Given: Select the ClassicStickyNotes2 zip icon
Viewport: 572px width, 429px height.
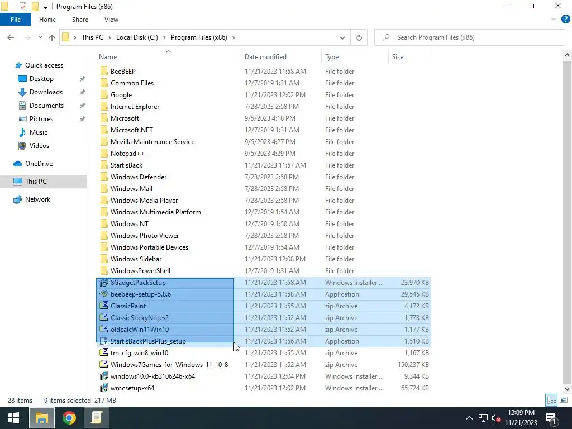Looking at the screenshot, I should [104, 317].
